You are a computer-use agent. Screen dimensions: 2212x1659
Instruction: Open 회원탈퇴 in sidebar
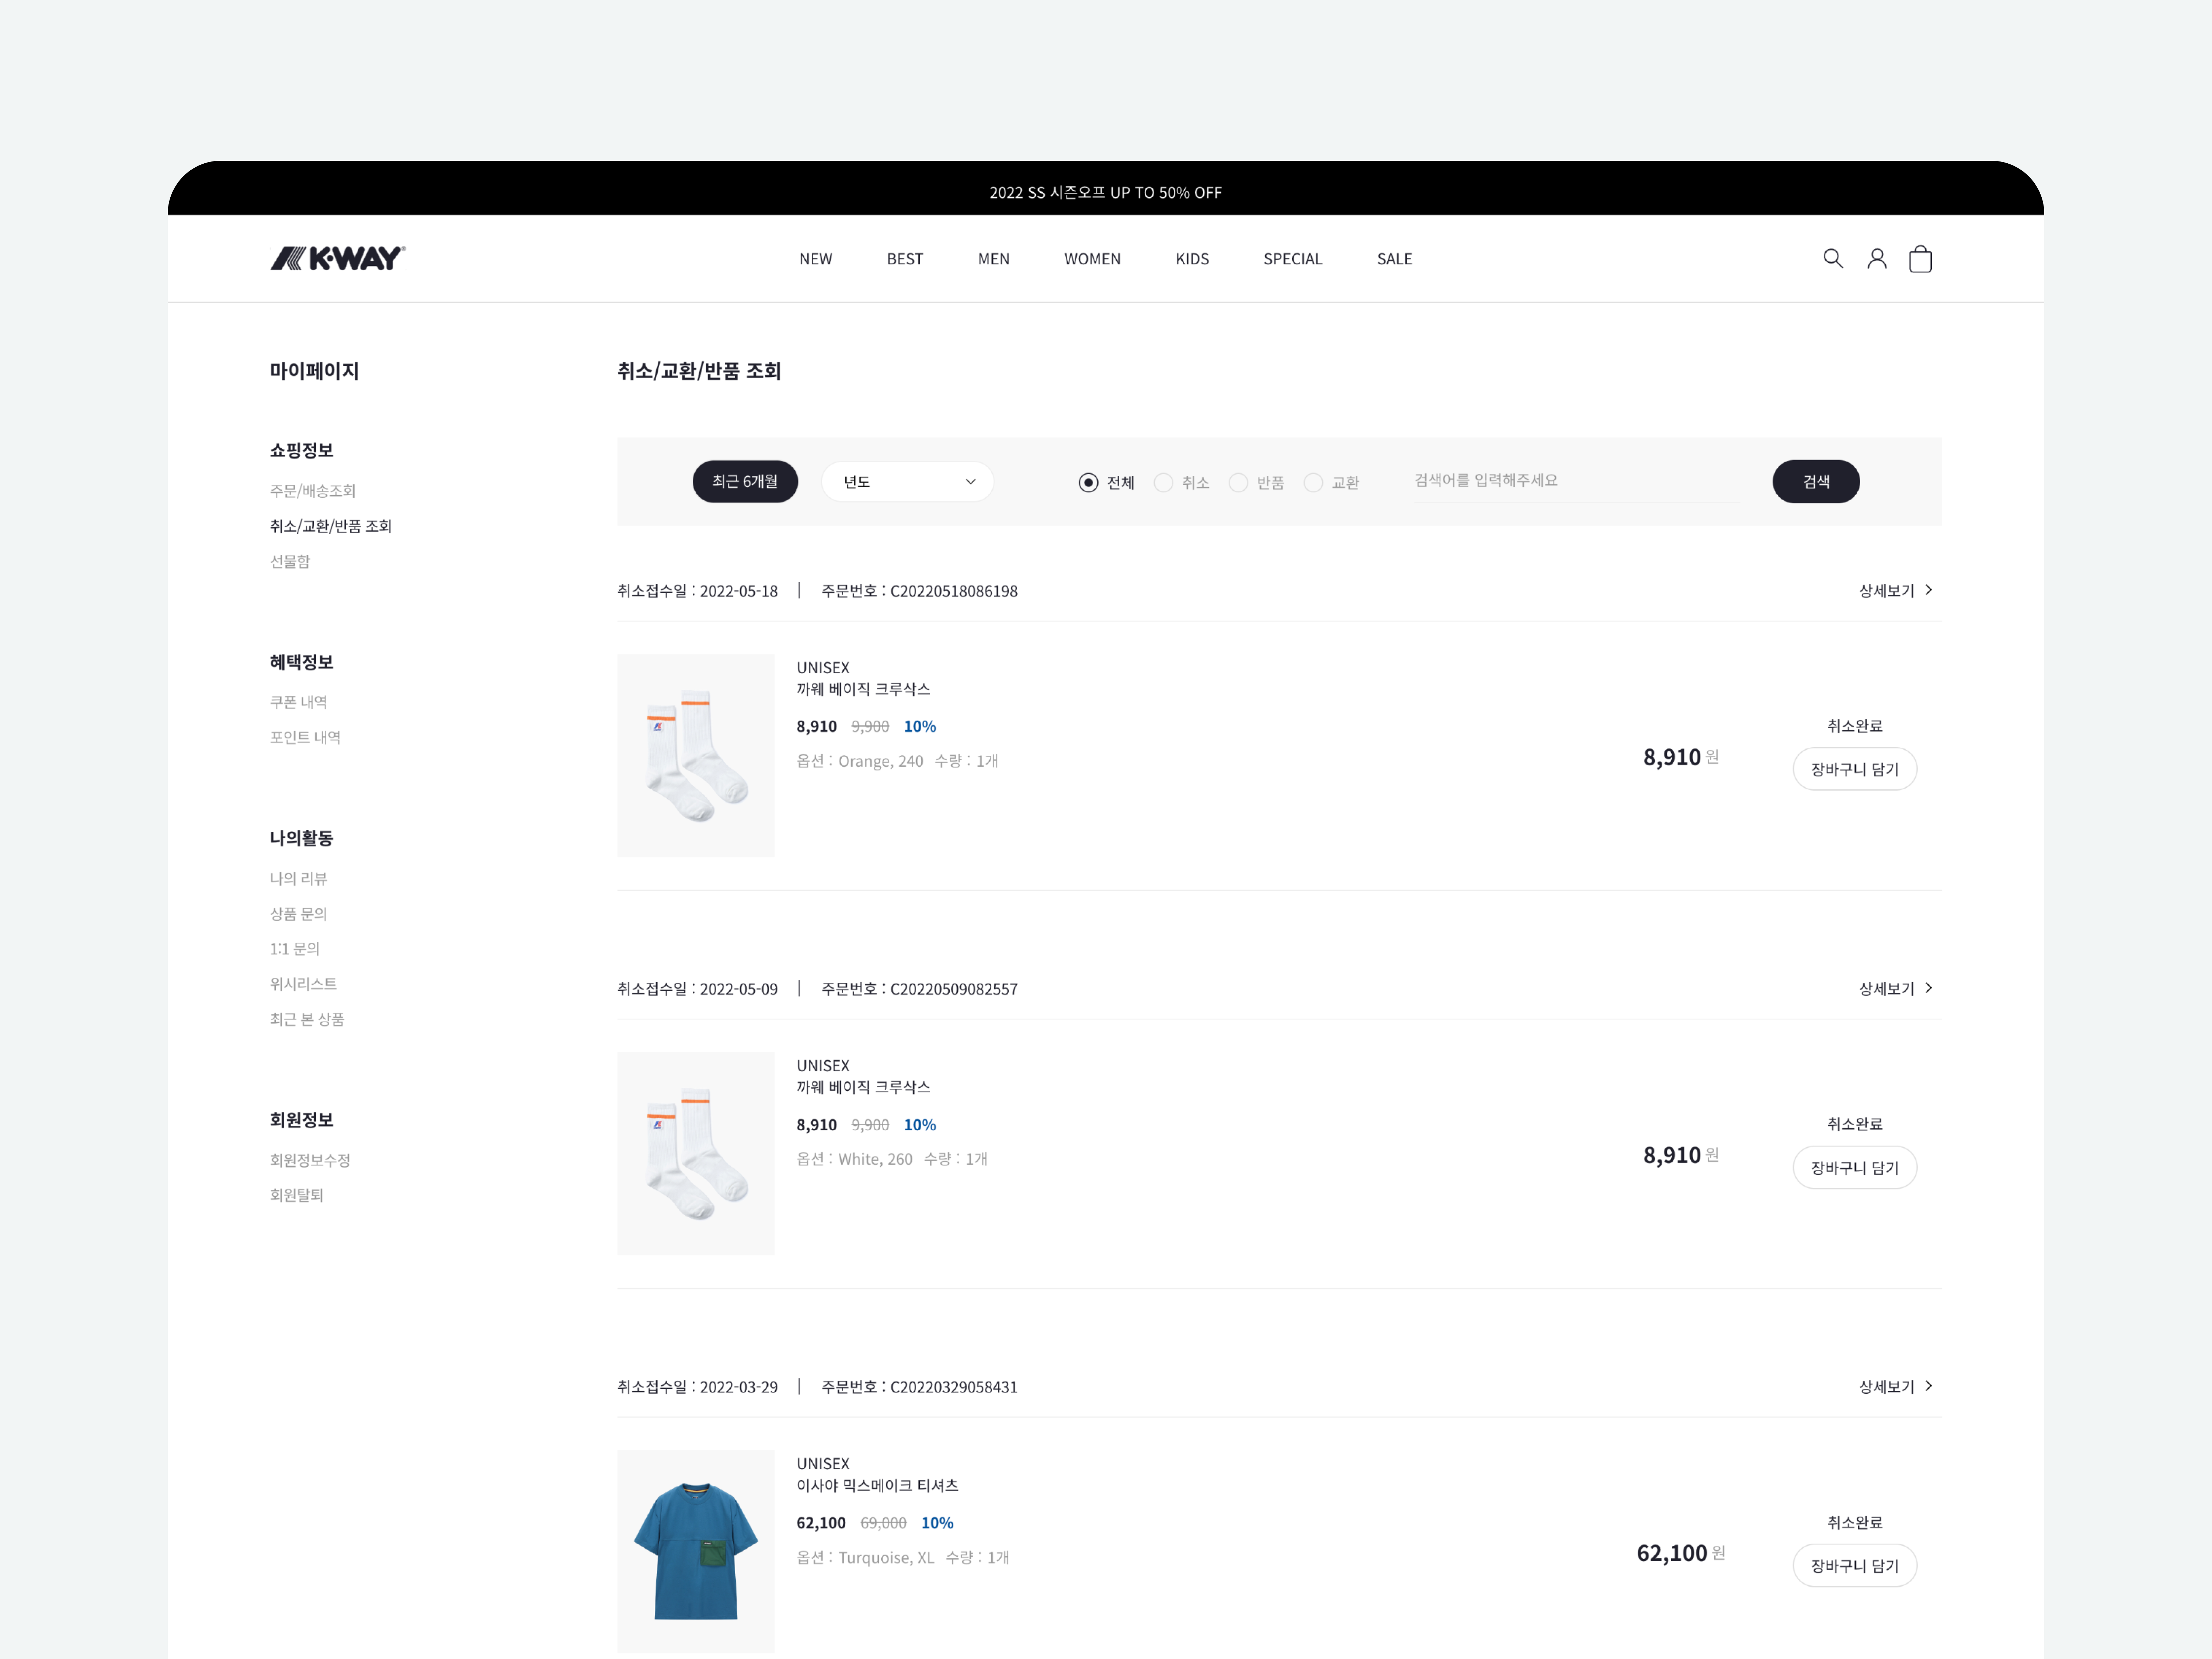[x=297, y=1195]
